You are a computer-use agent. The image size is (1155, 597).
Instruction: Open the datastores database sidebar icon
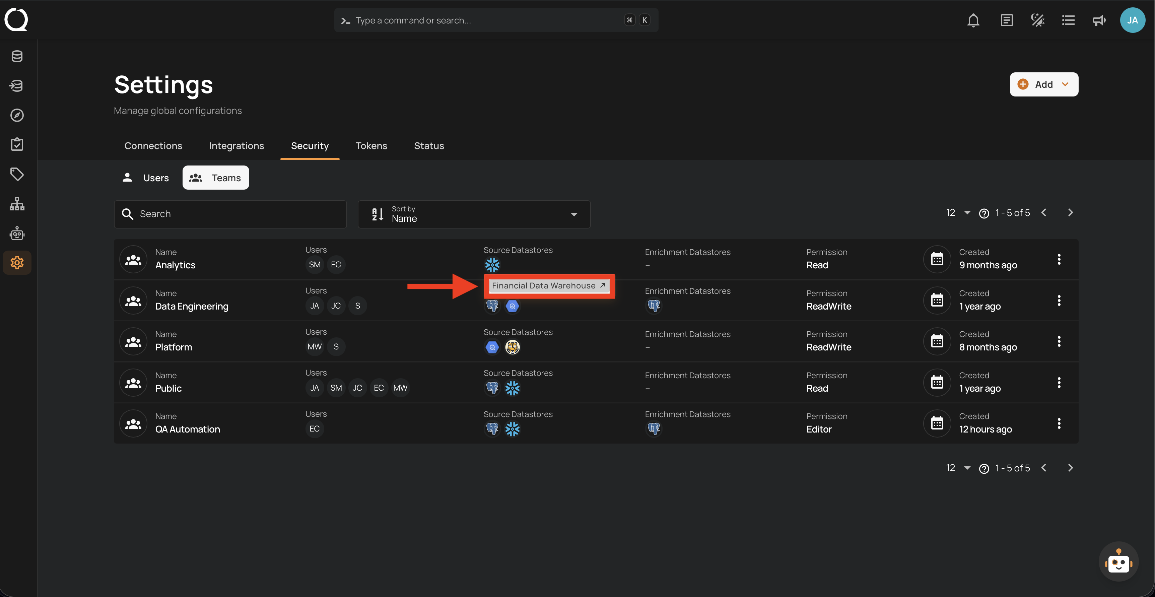point(17,56)
